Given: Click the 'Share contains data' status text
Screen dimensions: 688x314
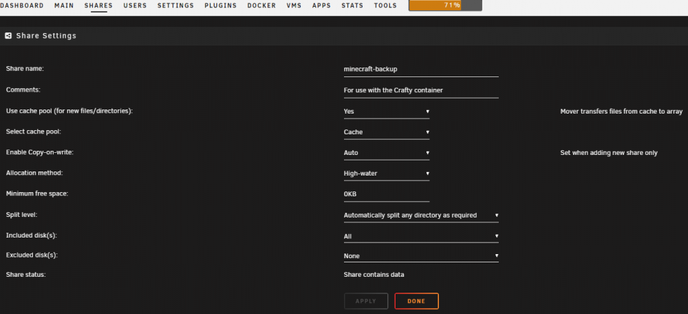Looking at the screenshot, I should tap(374, 275).
